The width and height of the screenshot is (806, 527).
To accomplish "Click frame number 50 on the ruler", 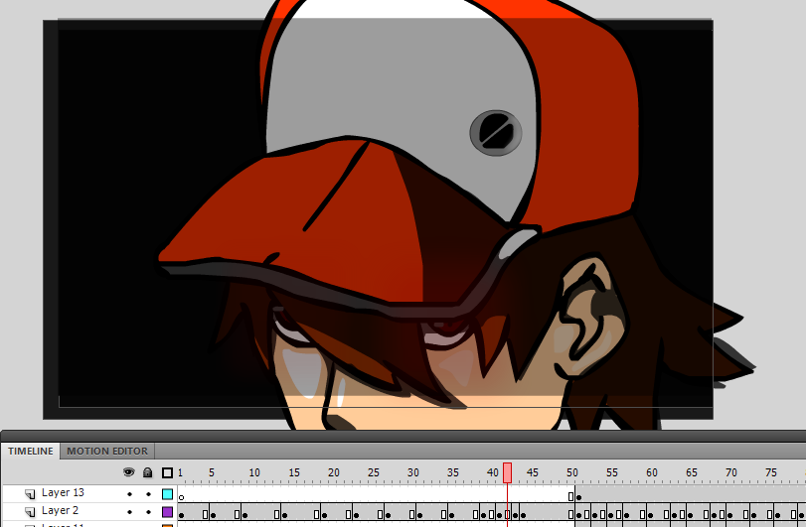I will point(572,472).
